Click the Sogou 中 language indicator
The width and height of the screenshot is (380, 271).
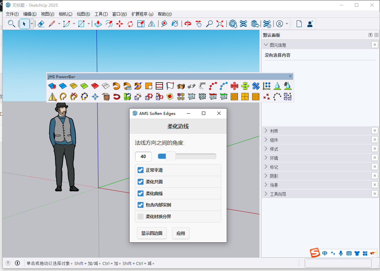325,253
